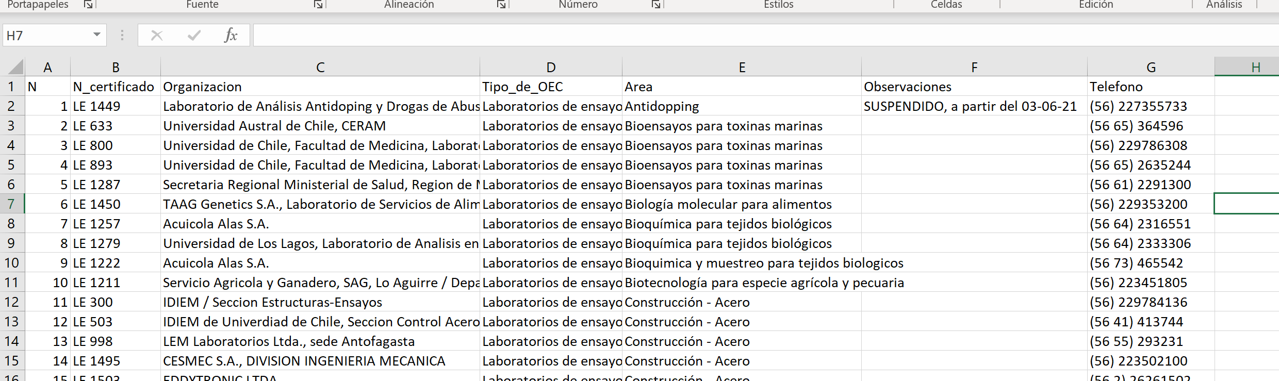The width and height of the screenshot is (1279, 381).
Task: Click CESMEC S.A., DIVISION INGENIERIA MECANICA cell
Action: pos(320,361)
